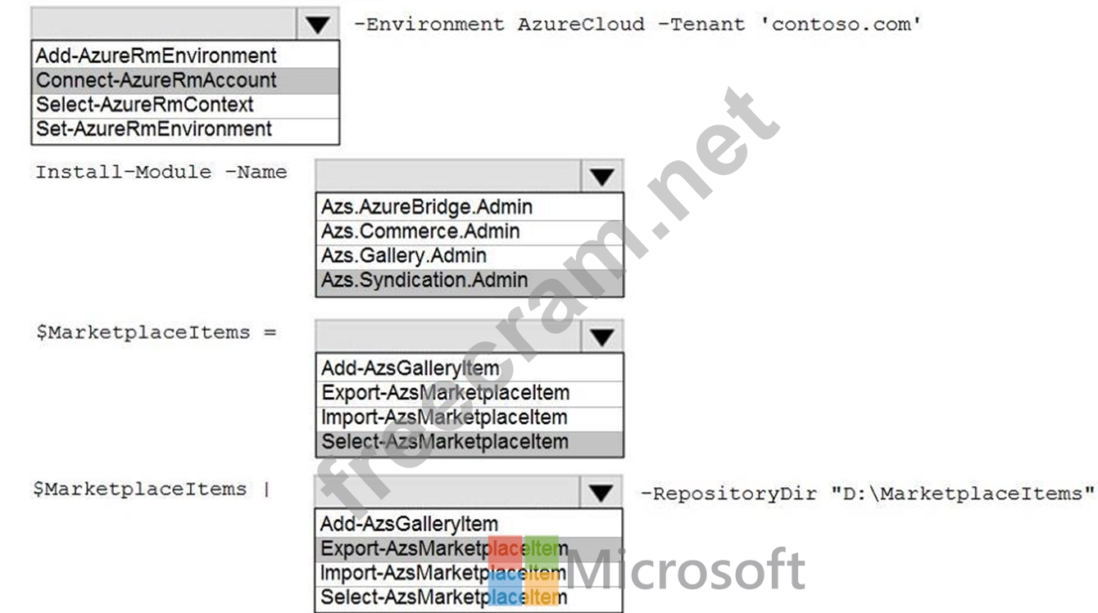Select highlighted Select-AzsMarketplaceItem in third dropdown
The width and height of the screenshot is (1098, 613).
point(470,442)
